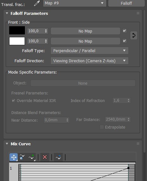The height and width of the screenshot is (181, 147).
Task: Adjust Index of Refraction spinner arrows
Action: [x=129, y=100]
